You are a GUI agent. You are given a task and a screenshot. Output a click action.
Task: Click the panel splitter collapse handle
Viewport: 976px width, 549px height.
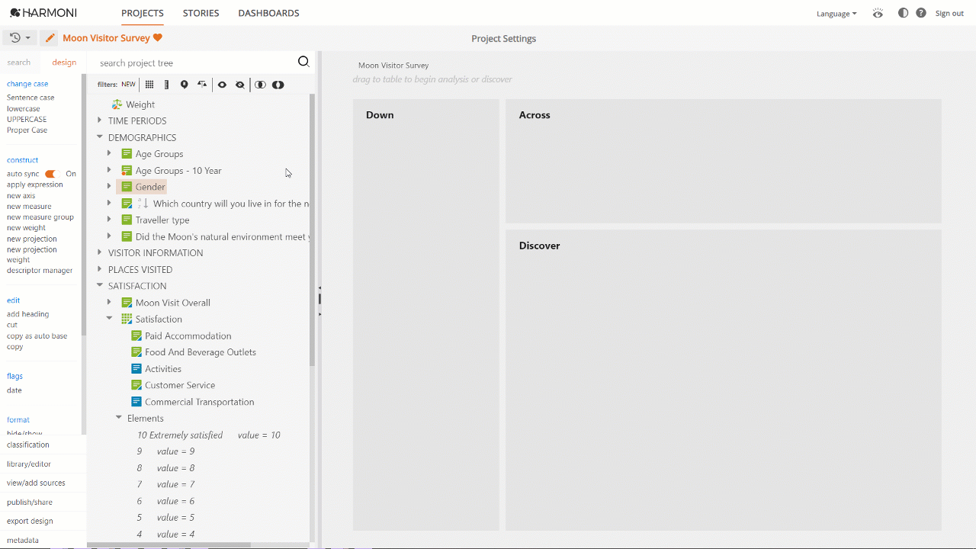click(x=319, y=300)
